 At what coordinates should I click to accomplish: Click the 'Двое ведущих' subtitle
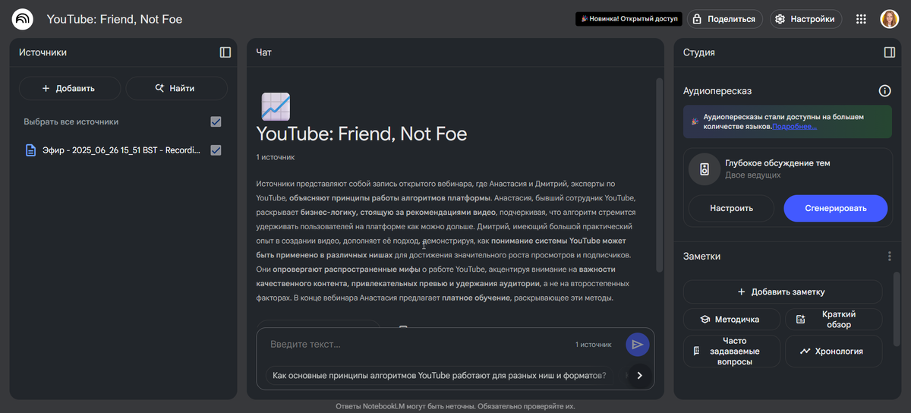point(752,175)
